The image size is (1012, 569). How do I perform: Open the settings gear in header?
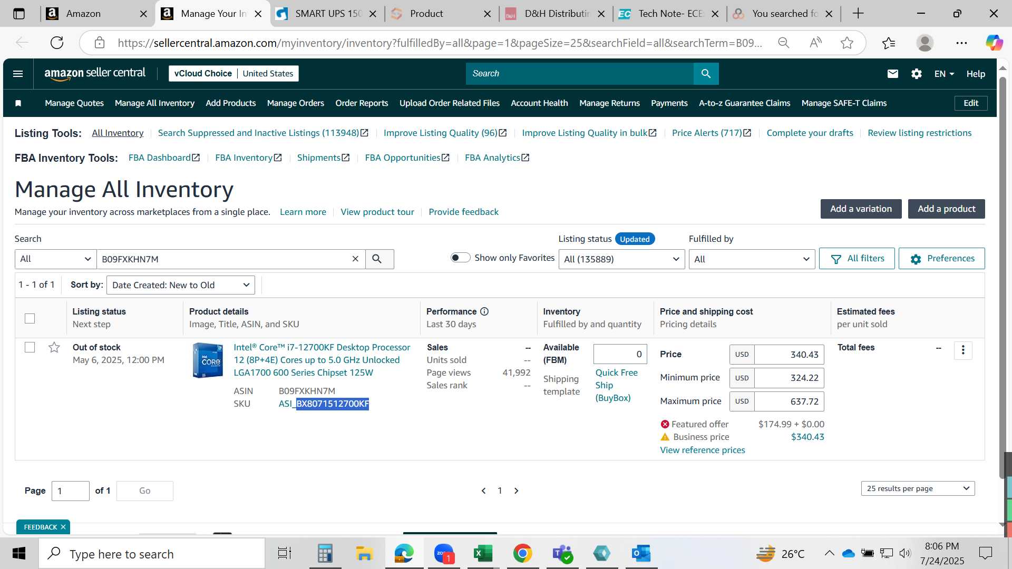pyautogui.click(x=916, y=74)
